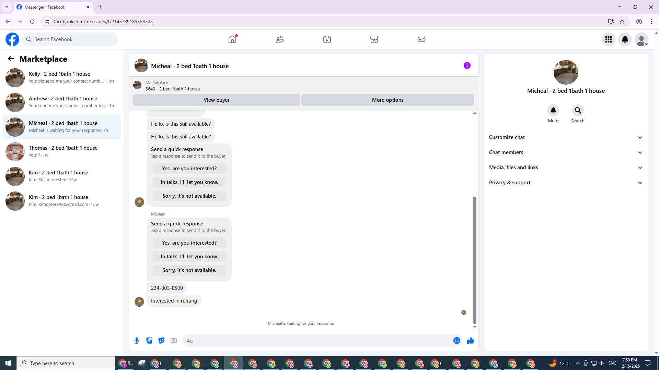
Task: Attach a photo with image icon
Action: coord(149,341)
